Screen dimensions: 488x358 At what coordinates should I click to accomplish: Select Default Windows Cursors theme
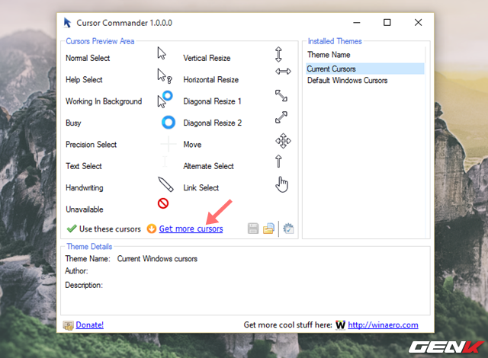(x=347, y=80)
